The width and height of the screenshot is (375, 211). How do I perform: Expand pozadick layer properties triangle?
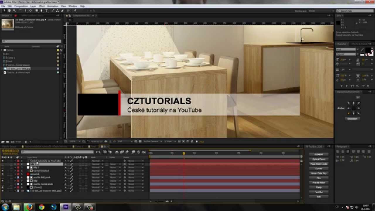(15, 174)
